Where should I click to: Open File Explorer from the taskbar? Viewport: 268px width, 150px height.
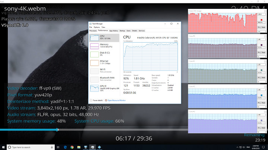(79, 147)
